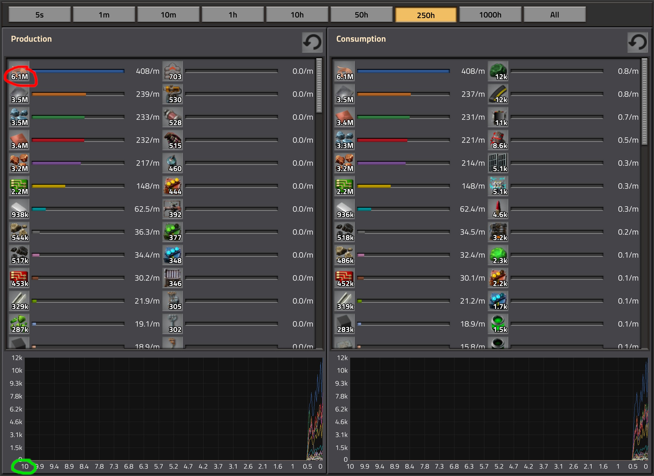The height and width of the screenshot is (476, 654).
Task: Reset the Consumption statistics
Action: (638, 42)
